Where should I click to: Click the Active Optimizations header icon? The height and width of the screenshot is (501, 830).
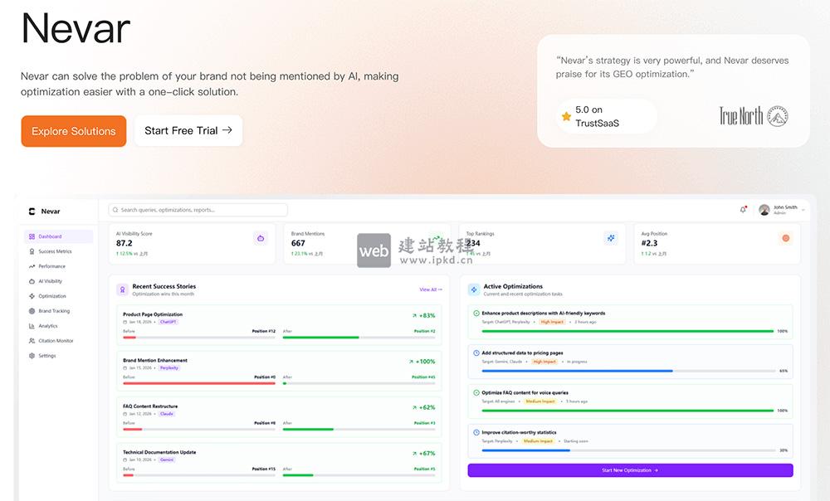point(473,289)
